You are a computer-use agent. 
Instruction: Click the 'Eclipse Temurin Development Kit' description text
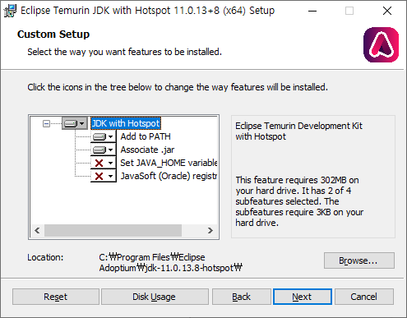[x=298, y=131]
